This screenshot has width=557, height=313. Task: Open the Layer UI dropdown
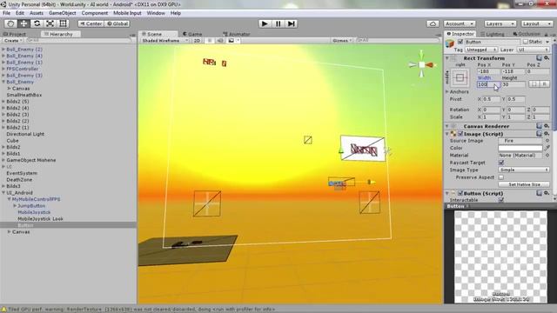[534, 50]
